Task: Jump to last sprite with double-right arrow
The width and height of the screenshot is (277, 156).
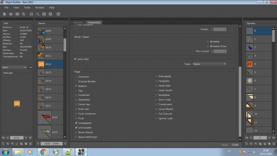Action: pyautogui.click(x=274, y=138)
